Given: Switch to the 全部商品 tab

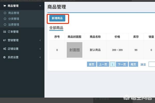Looking at the screenshot, I should point(56,28).
